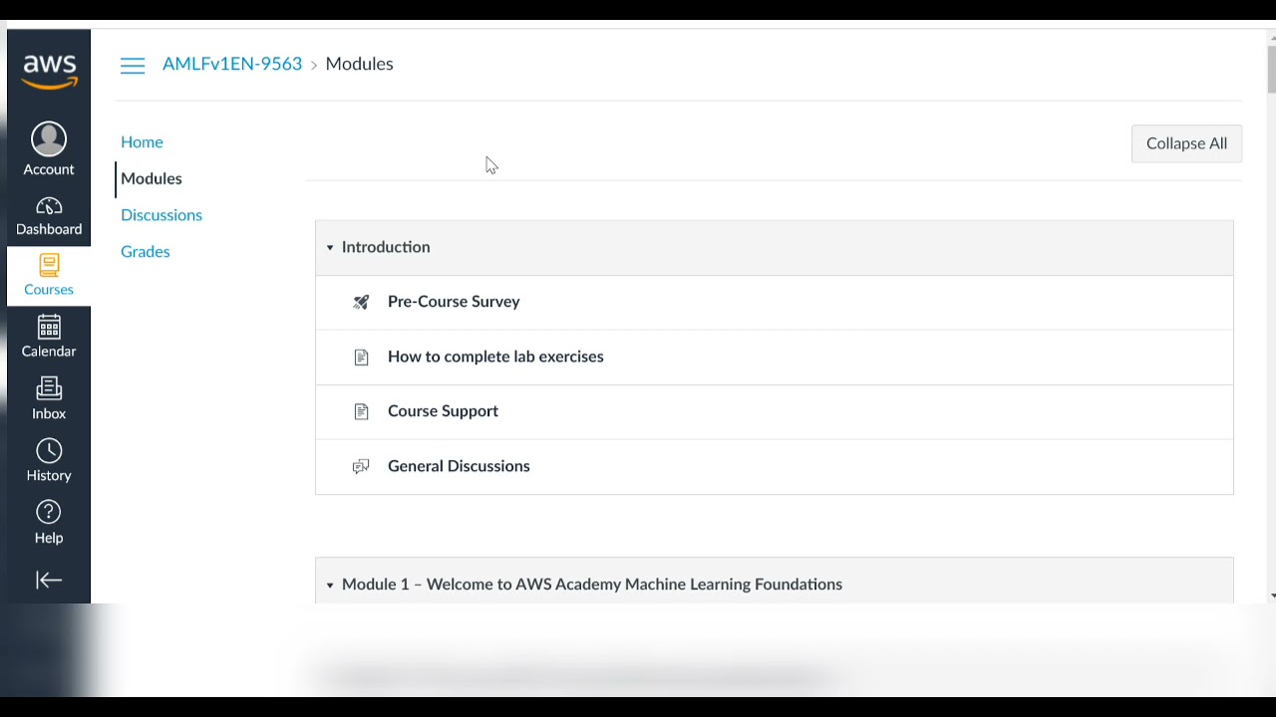1276x717 pixels.
Task: Collapse the Module 1 section arrow
Action: pos(330,585)
